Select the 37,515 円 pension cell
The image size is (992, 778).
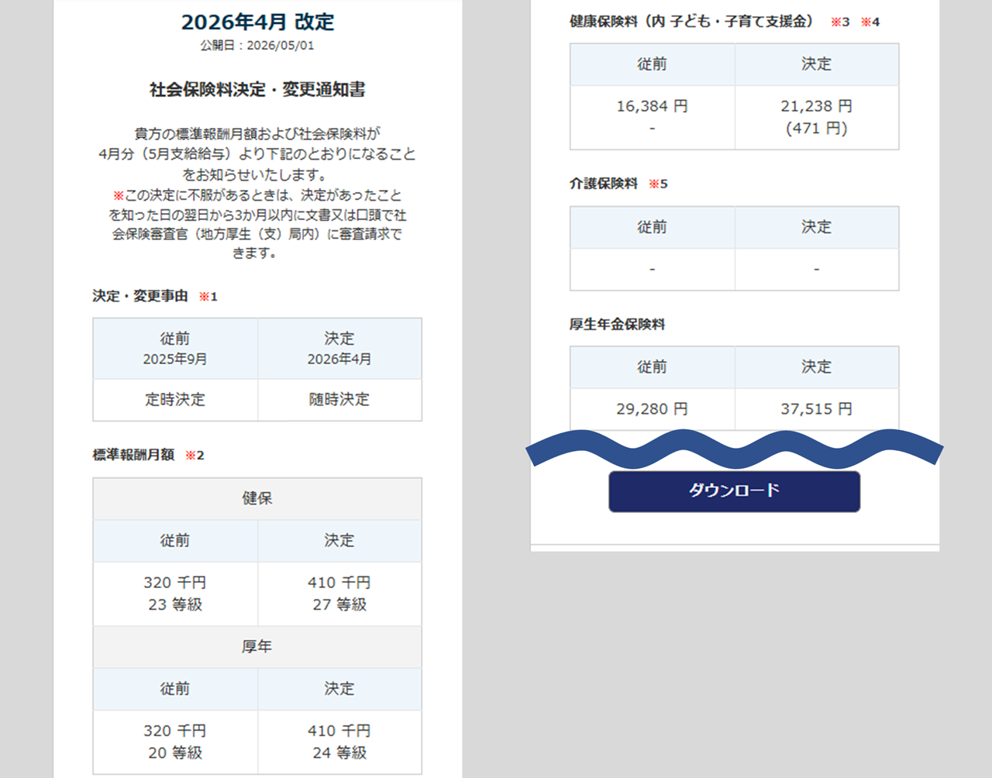point(817,409)
